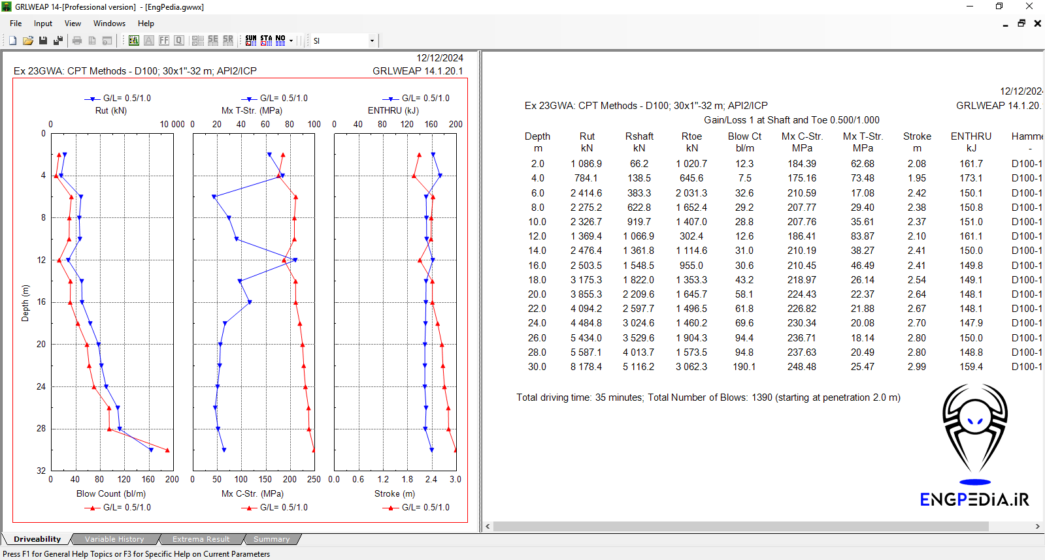Click the New document toolbar icon
The height and width of the screenshot is (560, 1045).
(12, 40)
